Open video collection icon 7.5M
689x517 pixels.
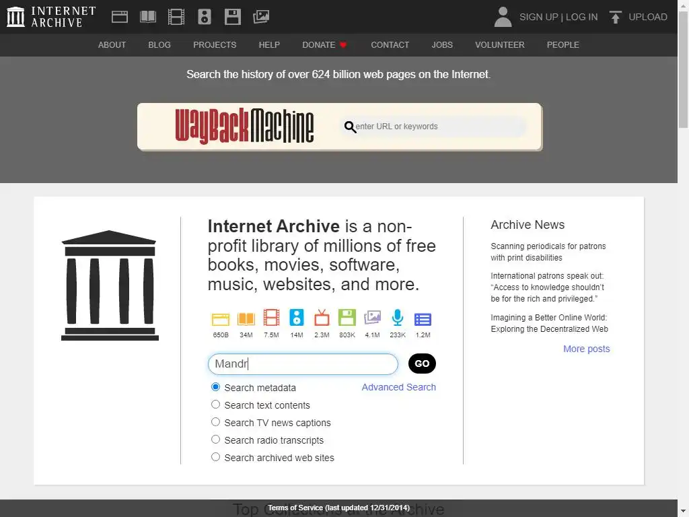(271, 318)
